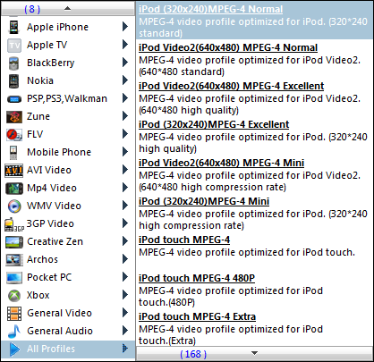The image size is (374, 362).
Task: Expand the Mobile Phone submenu arrow
Action: [x=125, y=152]
